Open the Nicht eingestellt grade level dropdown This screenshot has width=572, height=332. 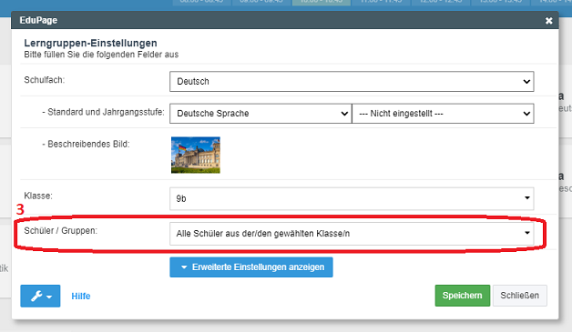(443, 114)
